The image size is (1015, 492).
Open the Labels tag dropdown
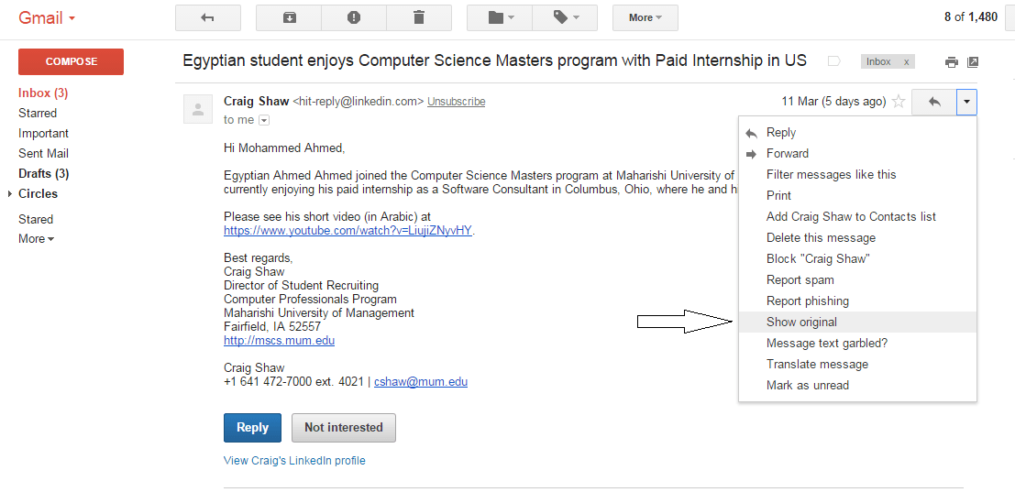pos(566,17)
